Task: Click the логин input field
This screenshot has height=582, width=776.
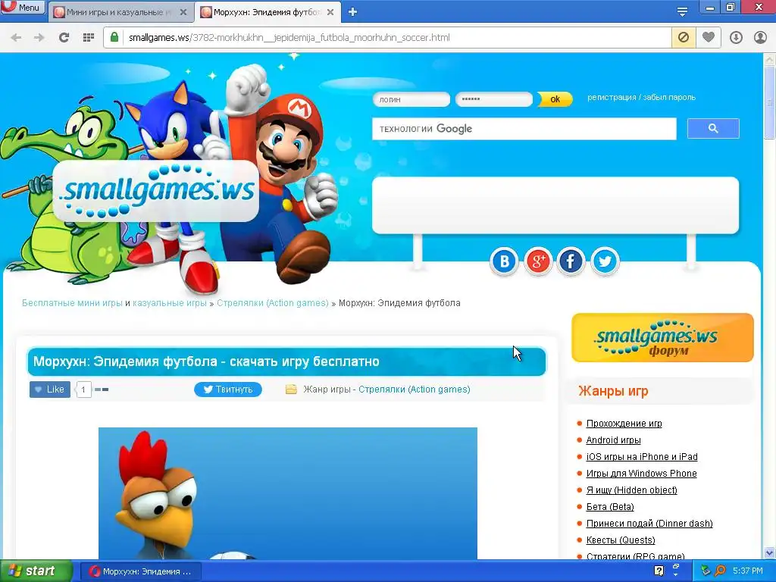Action: (x=411, y=99)
